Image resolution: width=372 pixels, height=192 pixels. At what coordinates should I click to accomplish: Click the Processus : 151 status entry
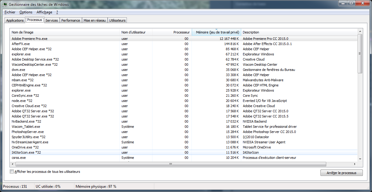click(15, 186)
